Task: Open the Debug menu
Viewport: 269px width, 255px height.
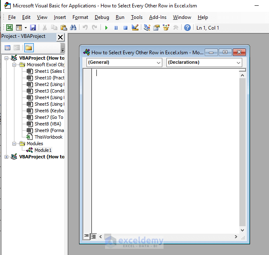Action: pyautogui.click(x=102, y=17)
